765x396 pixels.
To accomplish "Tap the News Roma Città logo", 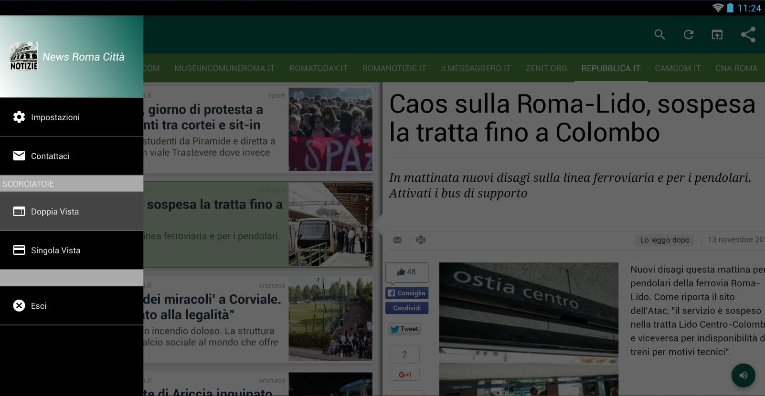I will point(24,56).
